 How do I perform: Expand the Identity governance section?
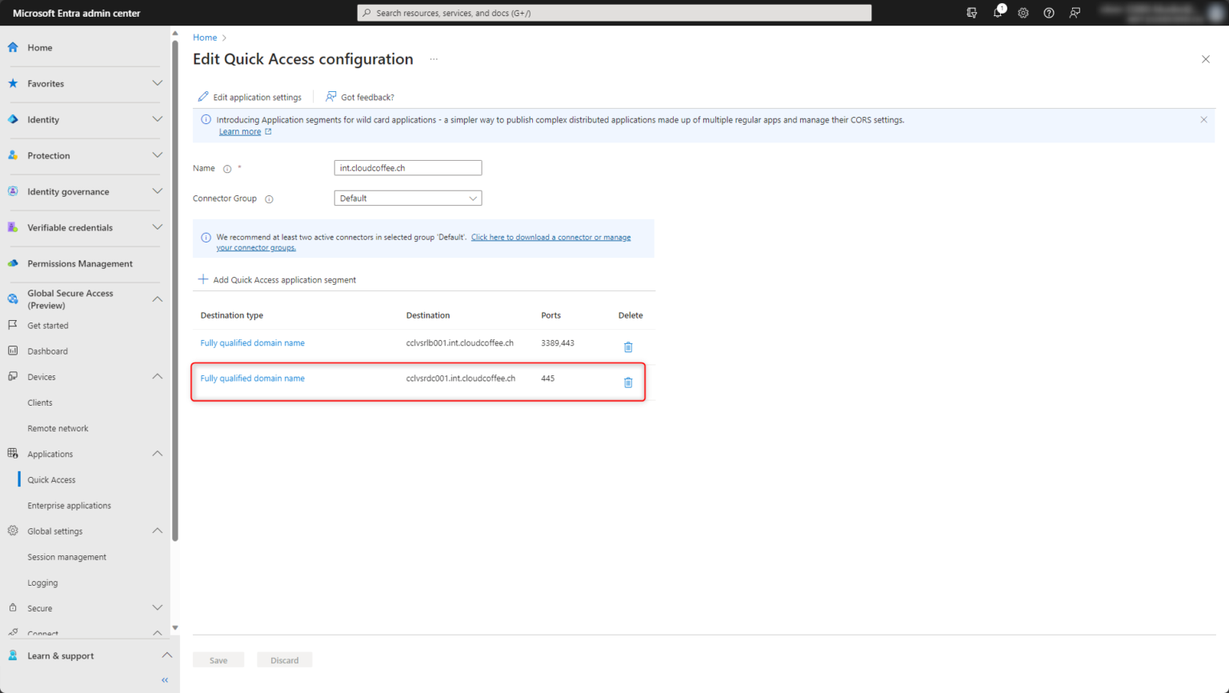[158, 191]
